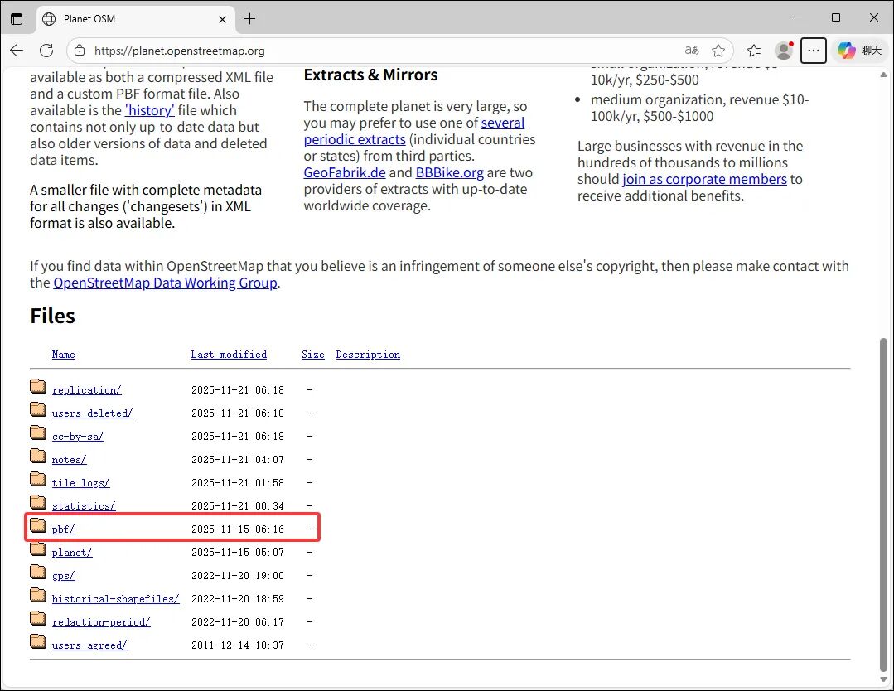
Task: Visit the BBBike.org link
Action: point(449,172)
